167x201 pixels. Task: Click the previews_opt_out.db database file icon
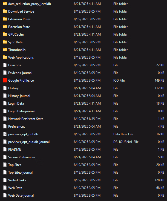pyautogui.click(x=5, y=134)
